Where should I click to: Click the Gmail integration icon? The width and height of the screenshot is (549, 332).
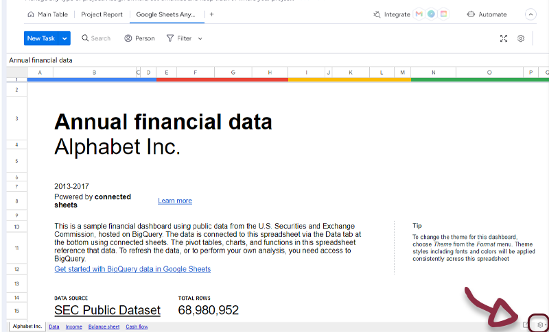420,14
